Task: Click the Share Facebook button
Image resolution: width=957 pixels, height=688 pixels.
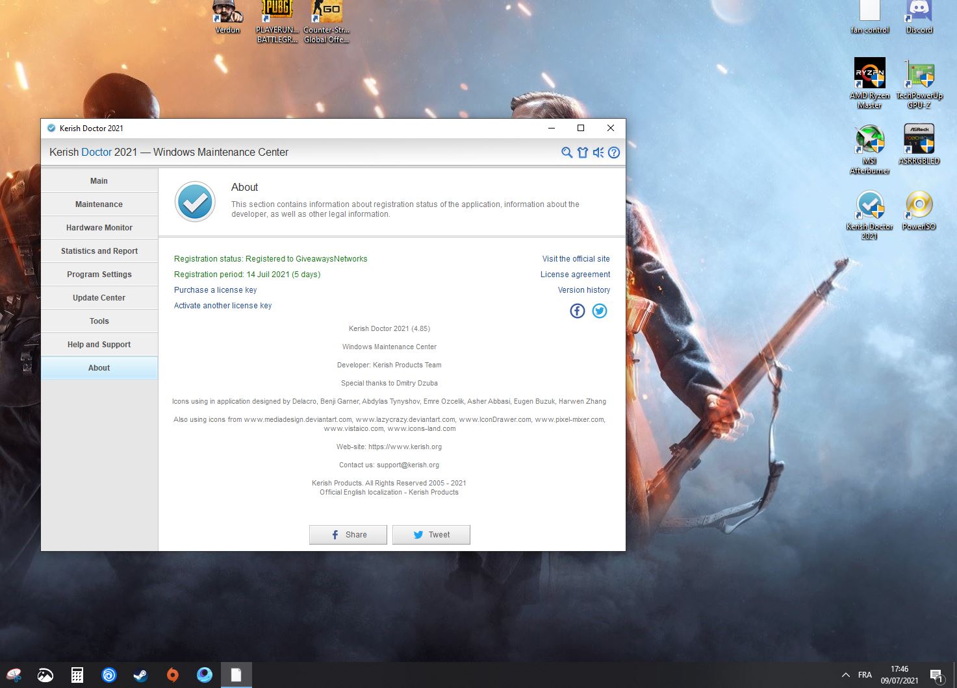Action: coord(348,535)
